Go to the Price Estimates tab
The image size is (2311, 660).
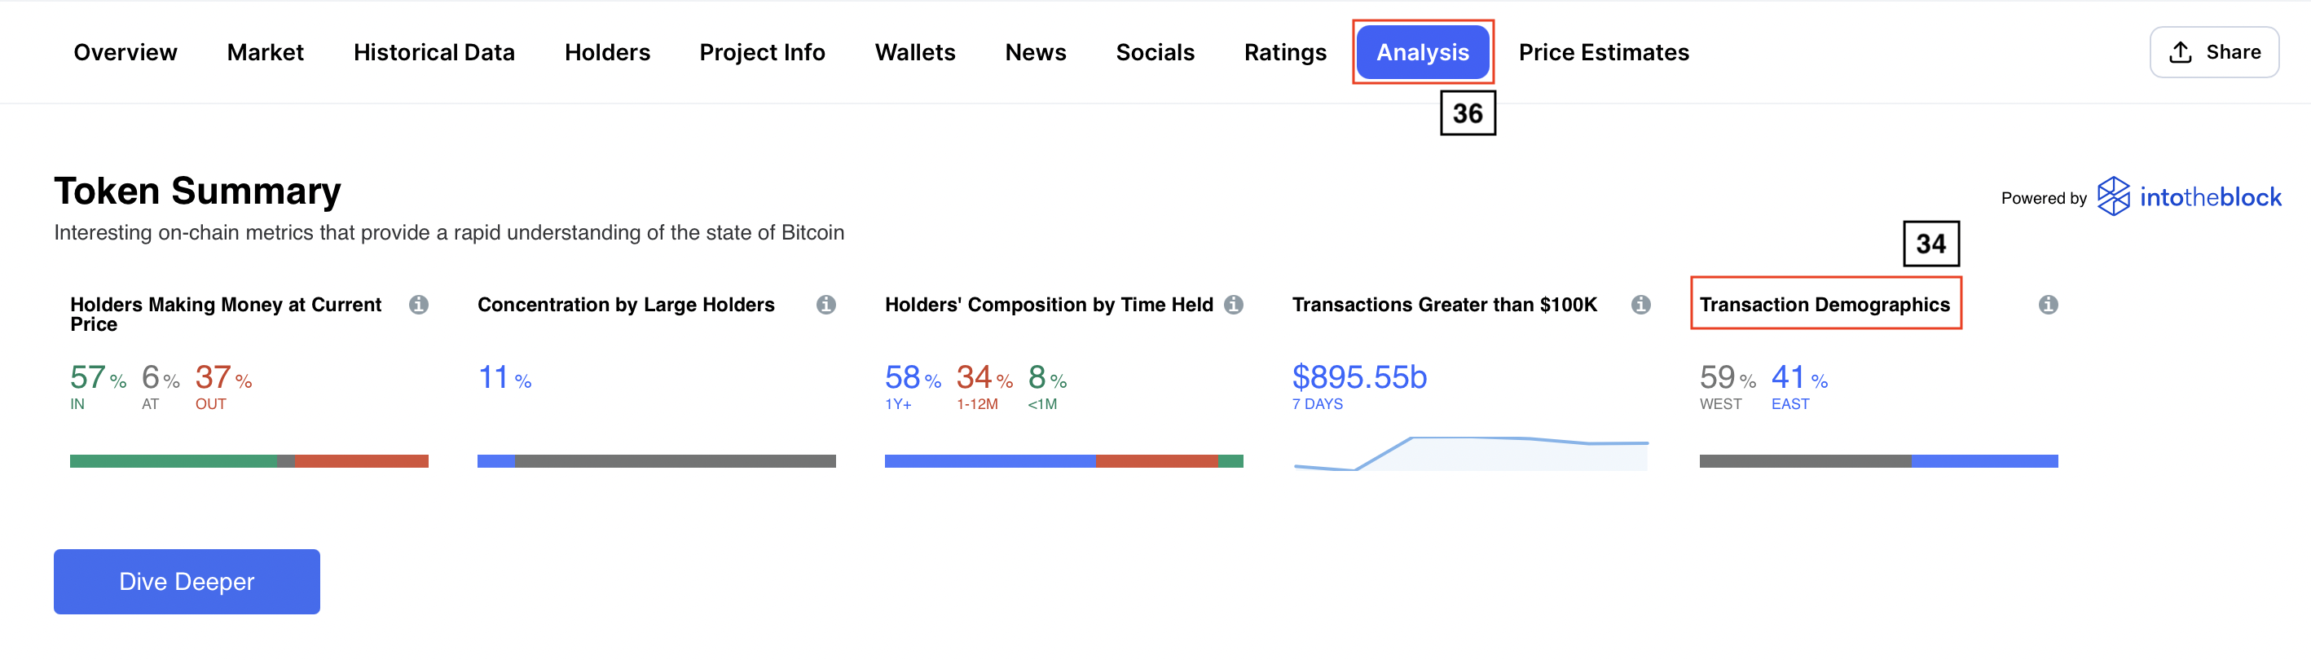point(1603,52)
